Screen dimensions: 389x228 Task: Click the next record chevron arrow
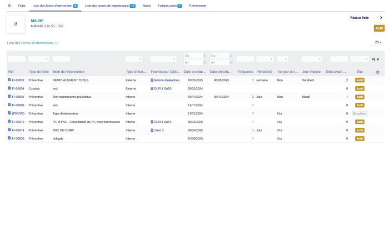[381, 18]
